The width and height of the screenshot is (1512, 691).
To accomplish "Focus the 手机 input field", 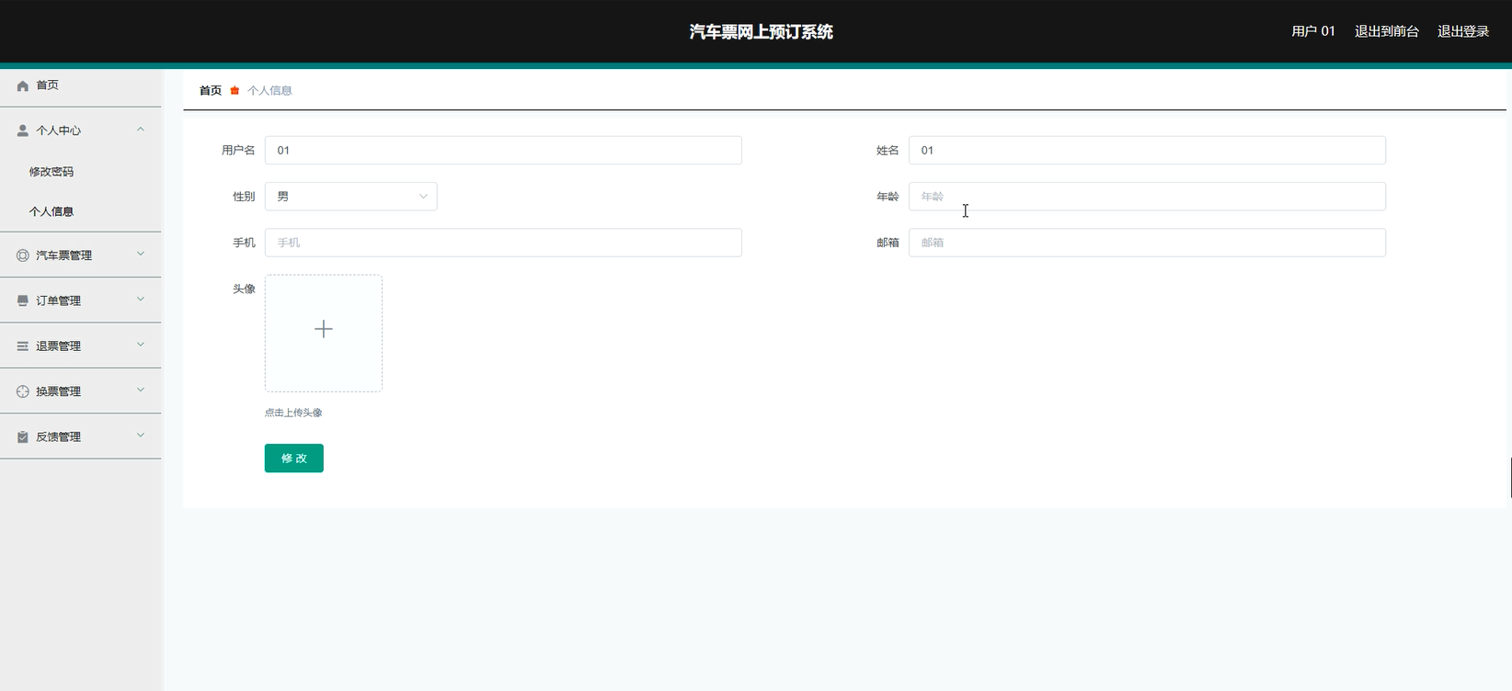I will coord(503,243).
